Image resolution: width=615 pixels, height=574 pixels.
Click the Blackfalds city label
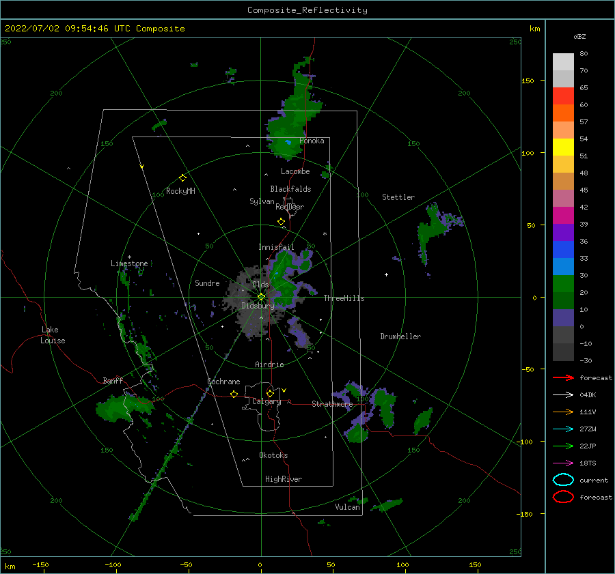pyautogui.click(x=290, y=189)
